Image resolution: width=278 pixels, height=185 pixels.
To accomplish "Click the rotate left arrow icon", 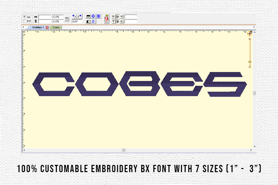I will (74, 16).
